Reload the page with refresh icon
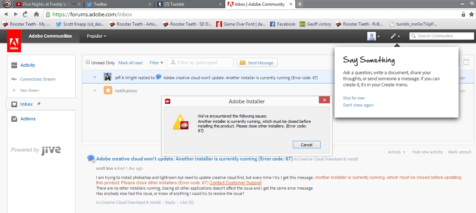 (25, 14)
